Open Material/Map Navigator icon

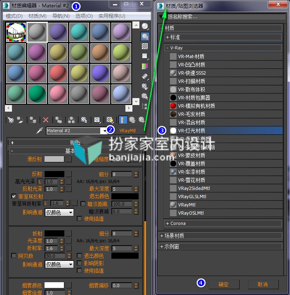[145, 106]
